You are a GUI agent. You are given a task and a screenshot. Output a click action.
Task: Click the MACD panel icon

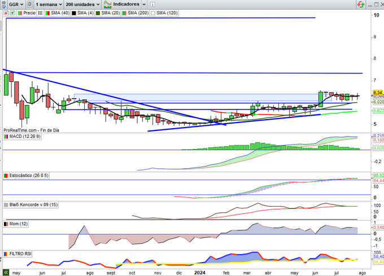pos(6,137)
